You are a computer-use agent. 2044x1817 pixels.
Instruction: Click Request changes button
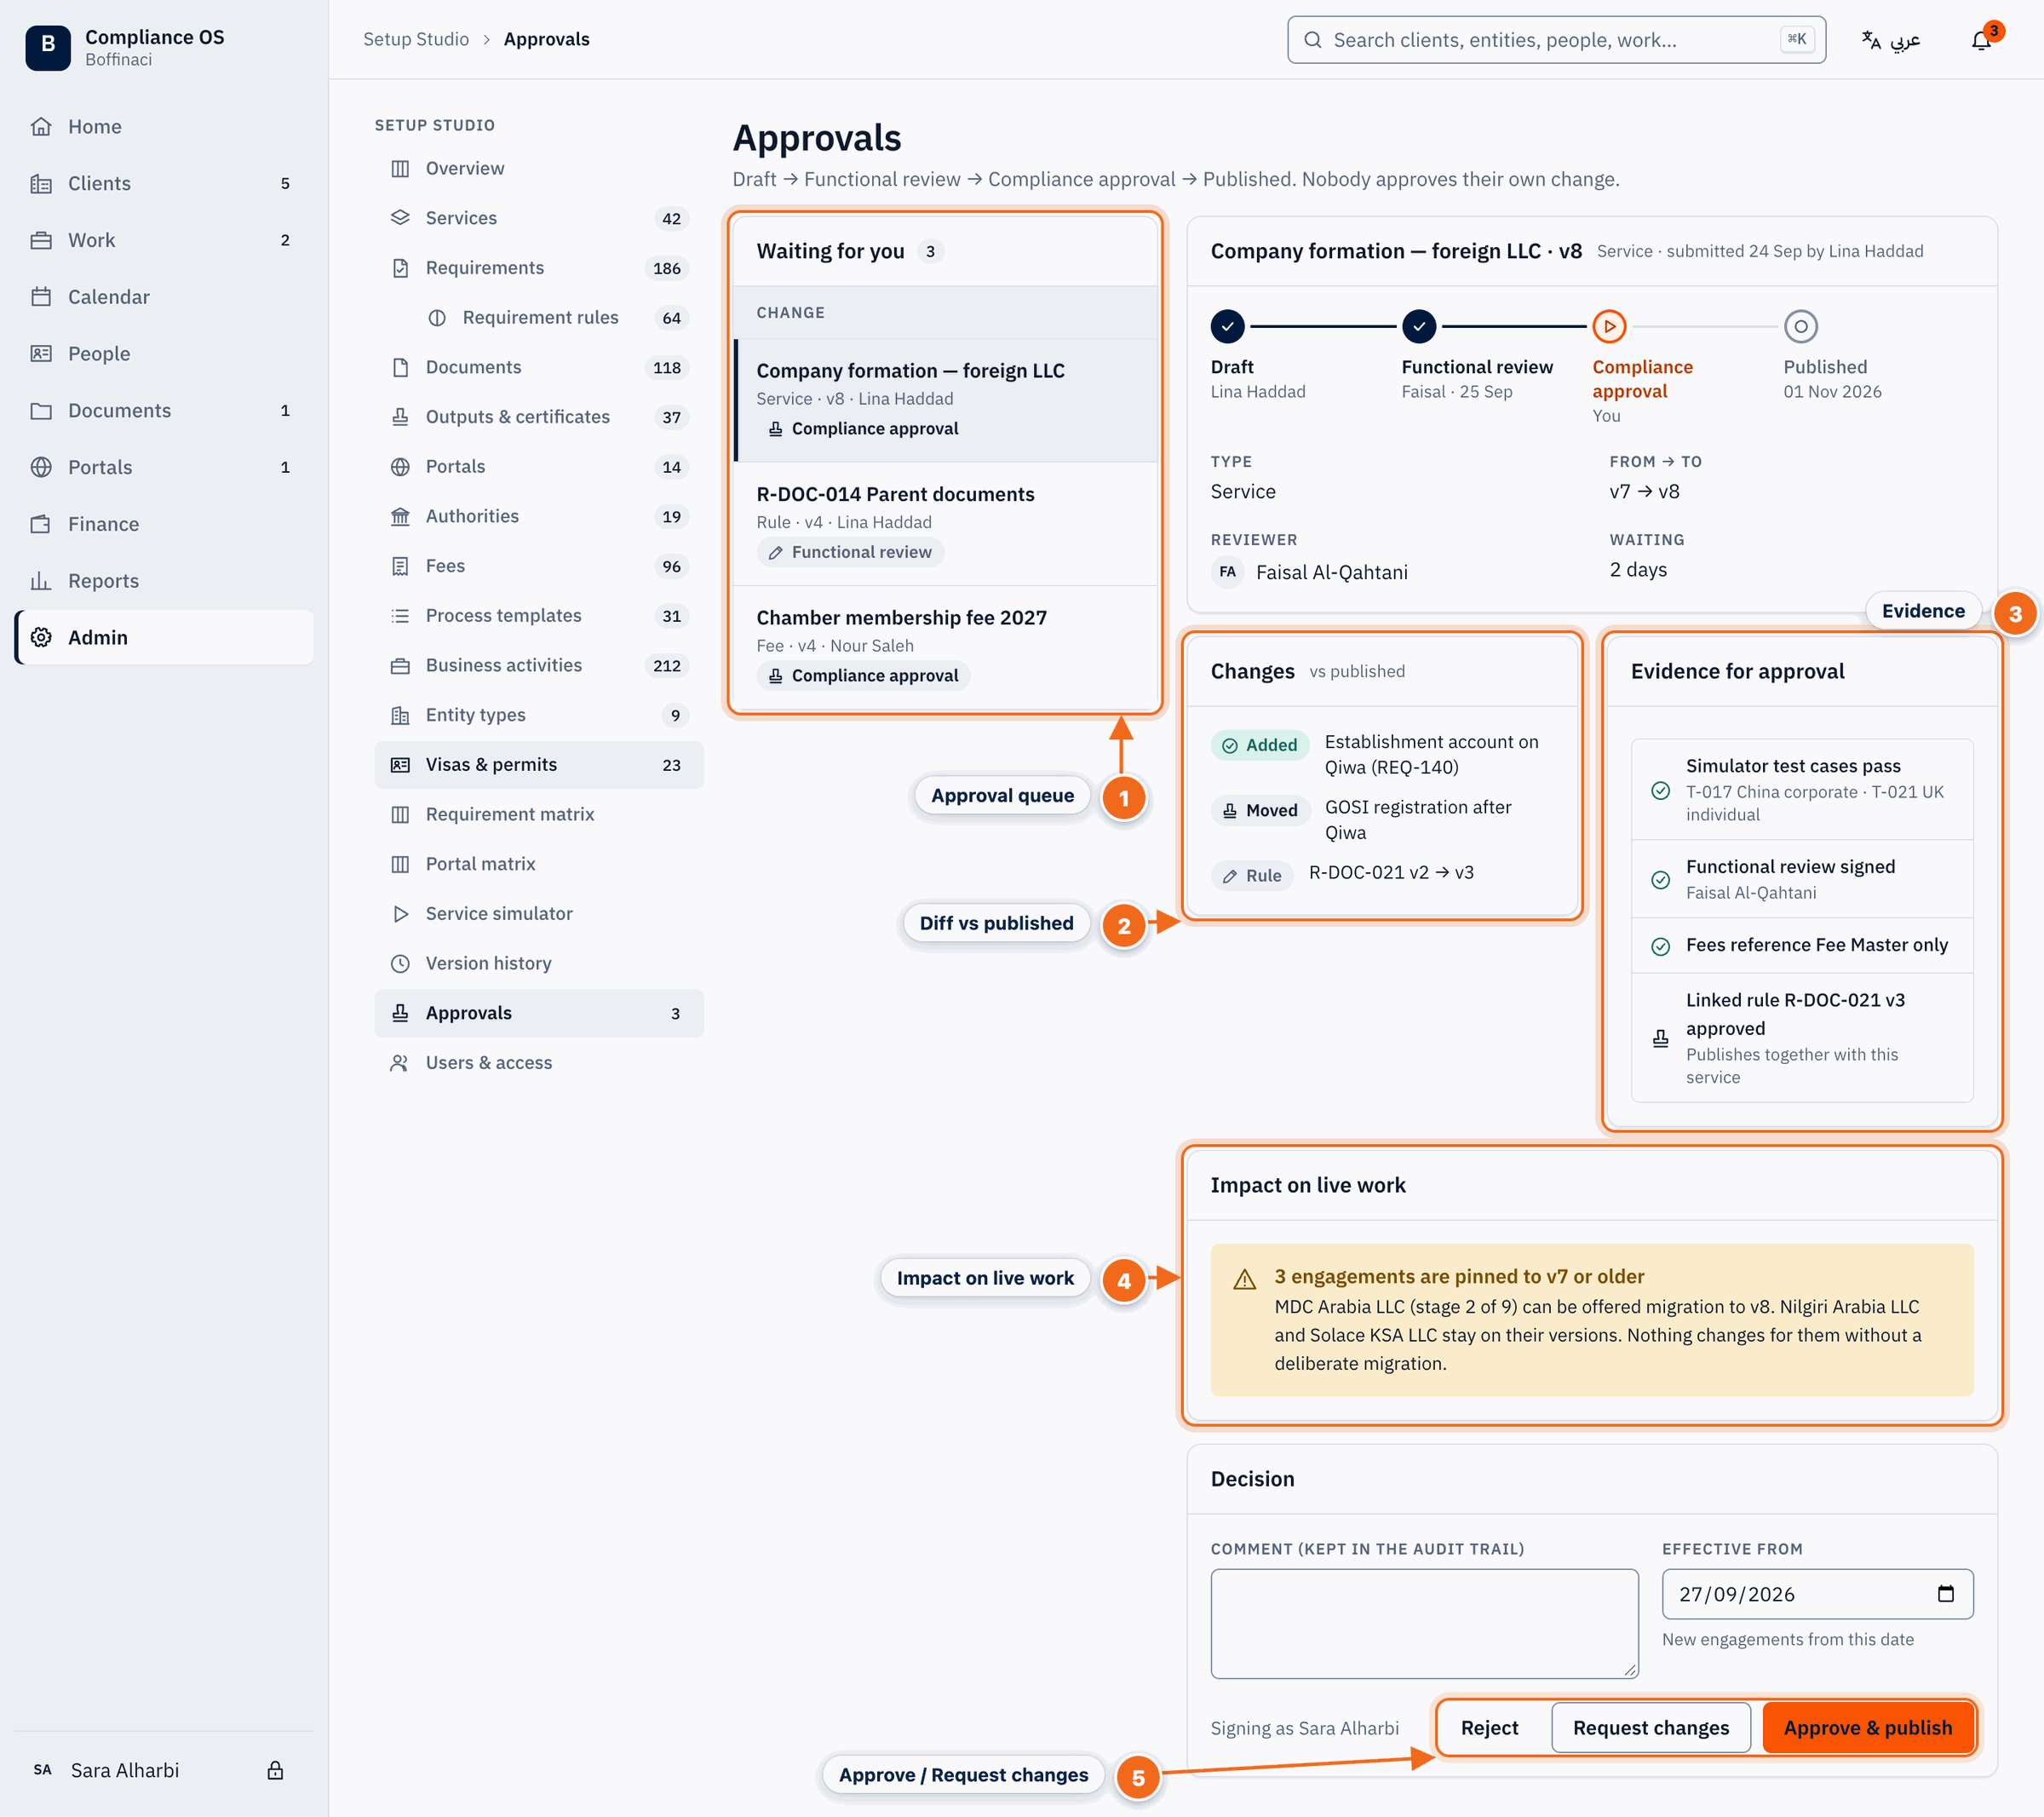pyautogui.click(x=1650, y=1727)
